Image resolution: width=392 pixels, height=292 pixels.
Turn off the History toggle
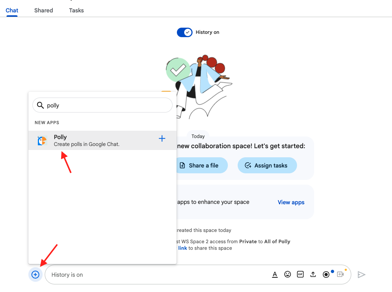185,32
